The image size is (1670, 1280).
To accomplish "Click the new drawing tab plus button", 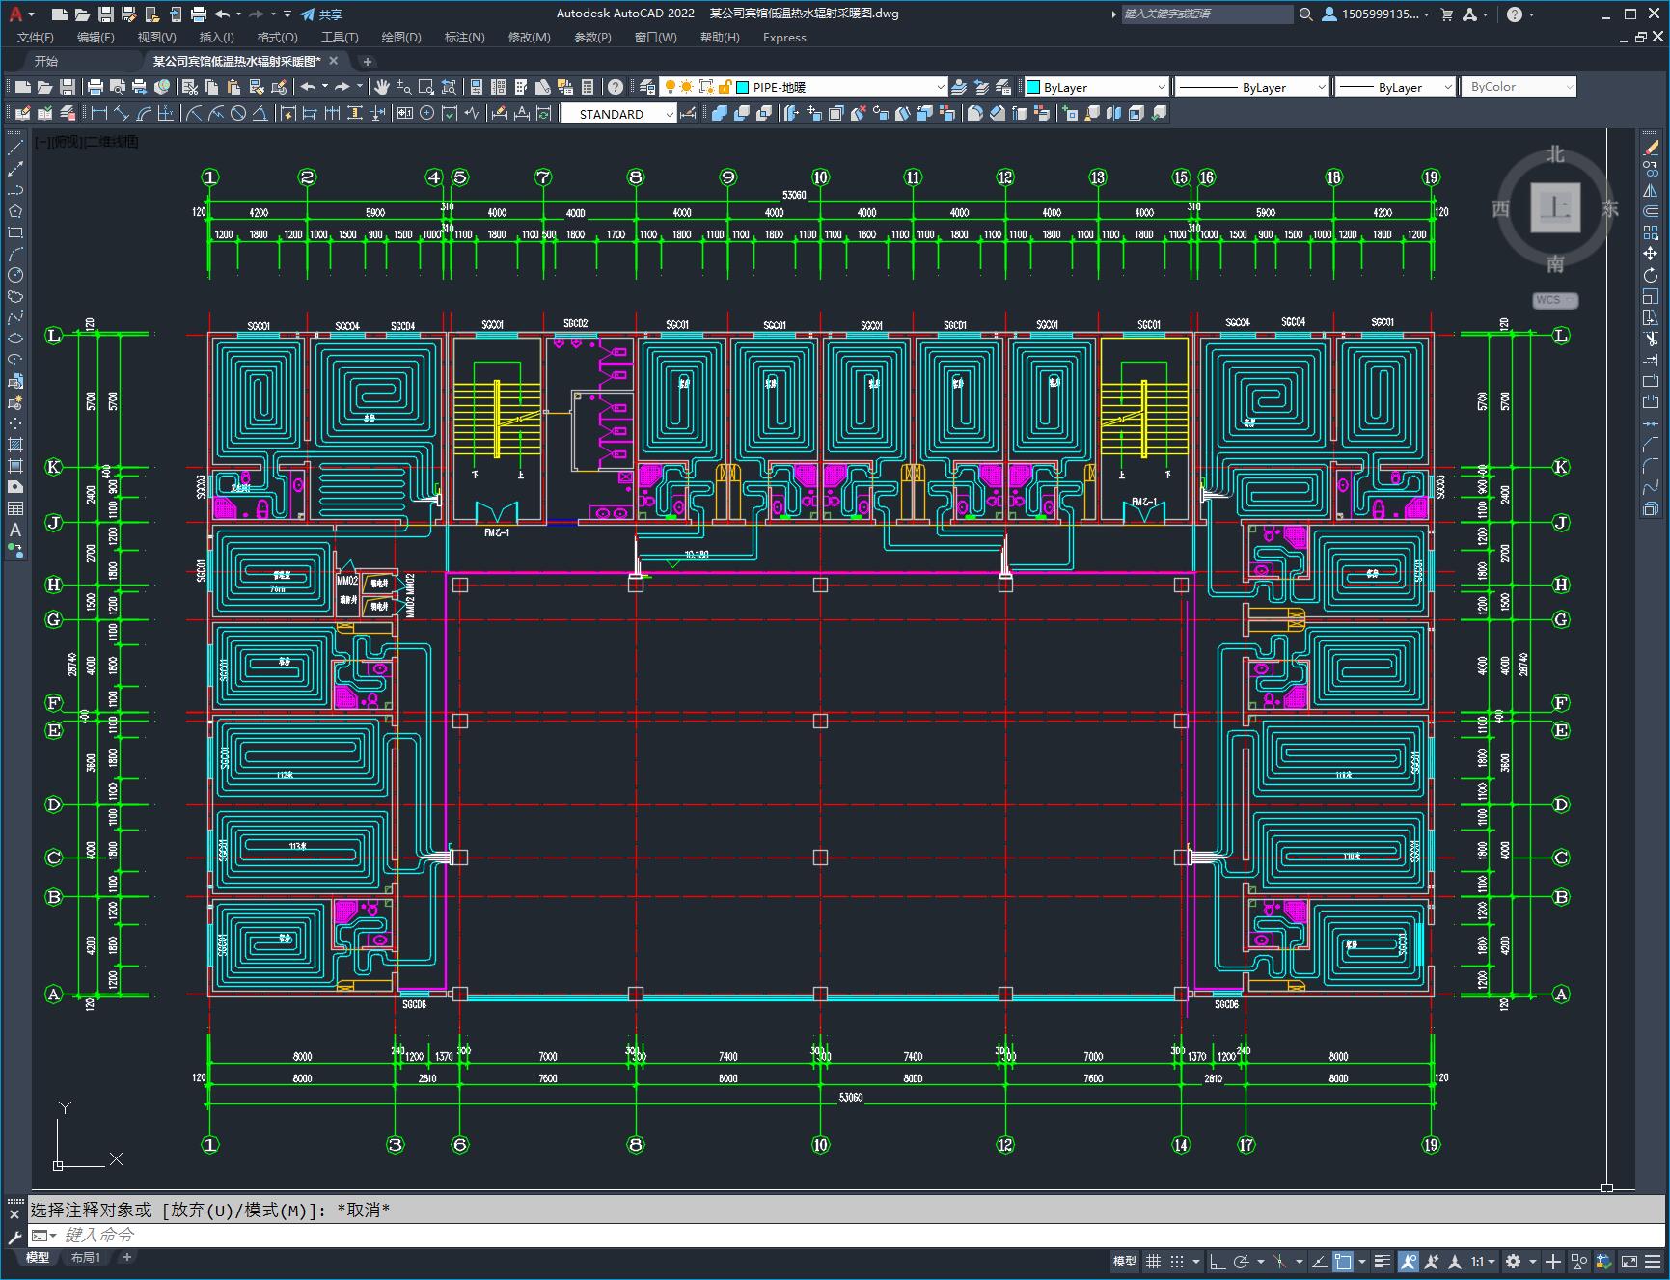I will coord(367,61).
